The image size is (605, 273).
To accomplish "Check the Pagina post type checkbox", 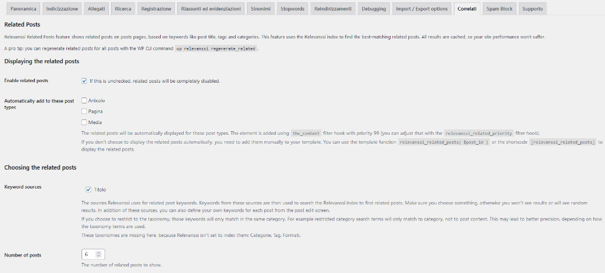I will coord(84,111).
